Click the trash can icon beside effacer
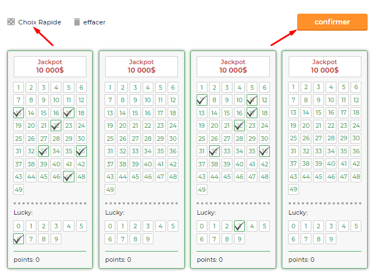Screen dimensions: 379x280 (x=77, y=22)
